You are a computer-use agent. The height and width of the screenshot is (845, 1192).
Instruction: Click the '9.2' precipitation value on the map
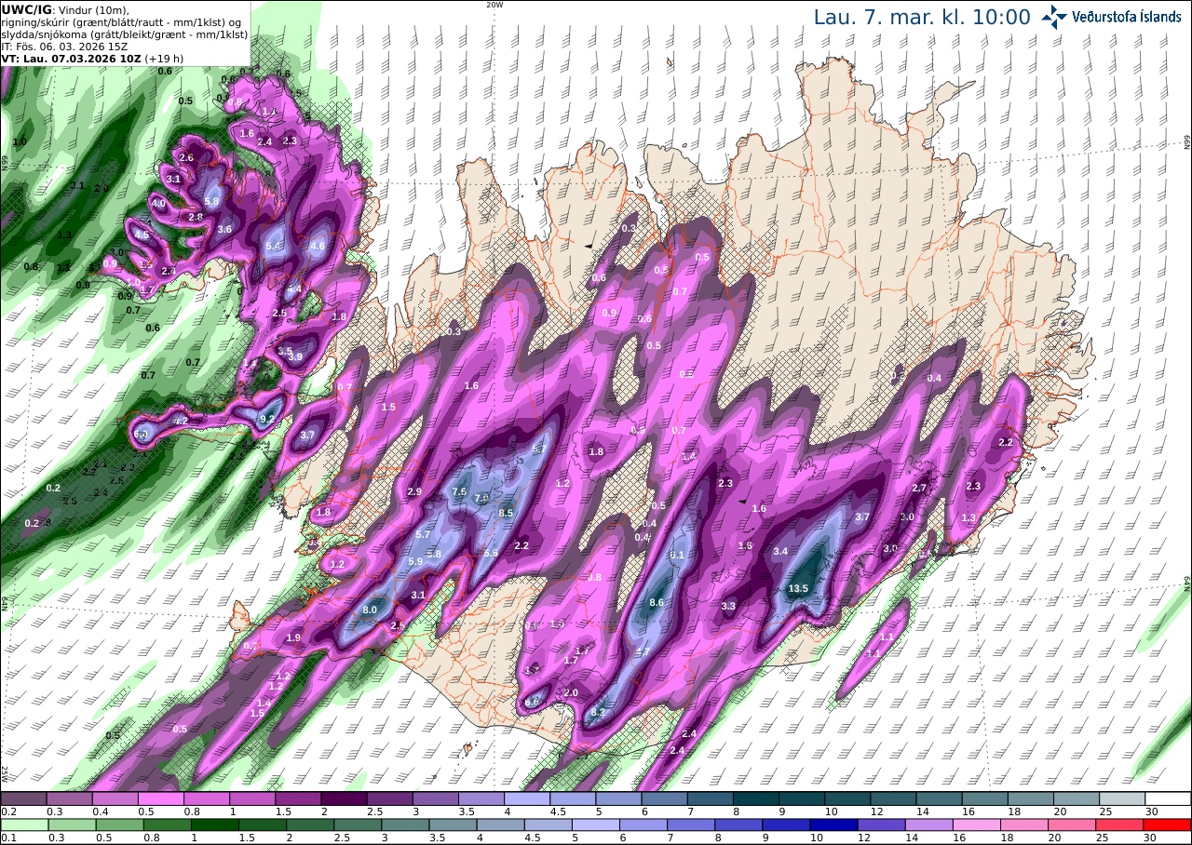(266, 420)
